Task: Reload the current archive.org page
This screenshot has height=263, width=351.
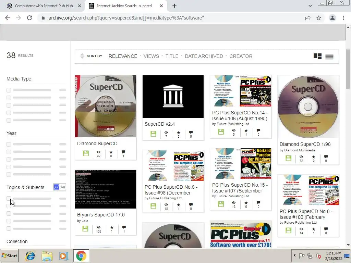Action: click(29, 18)
